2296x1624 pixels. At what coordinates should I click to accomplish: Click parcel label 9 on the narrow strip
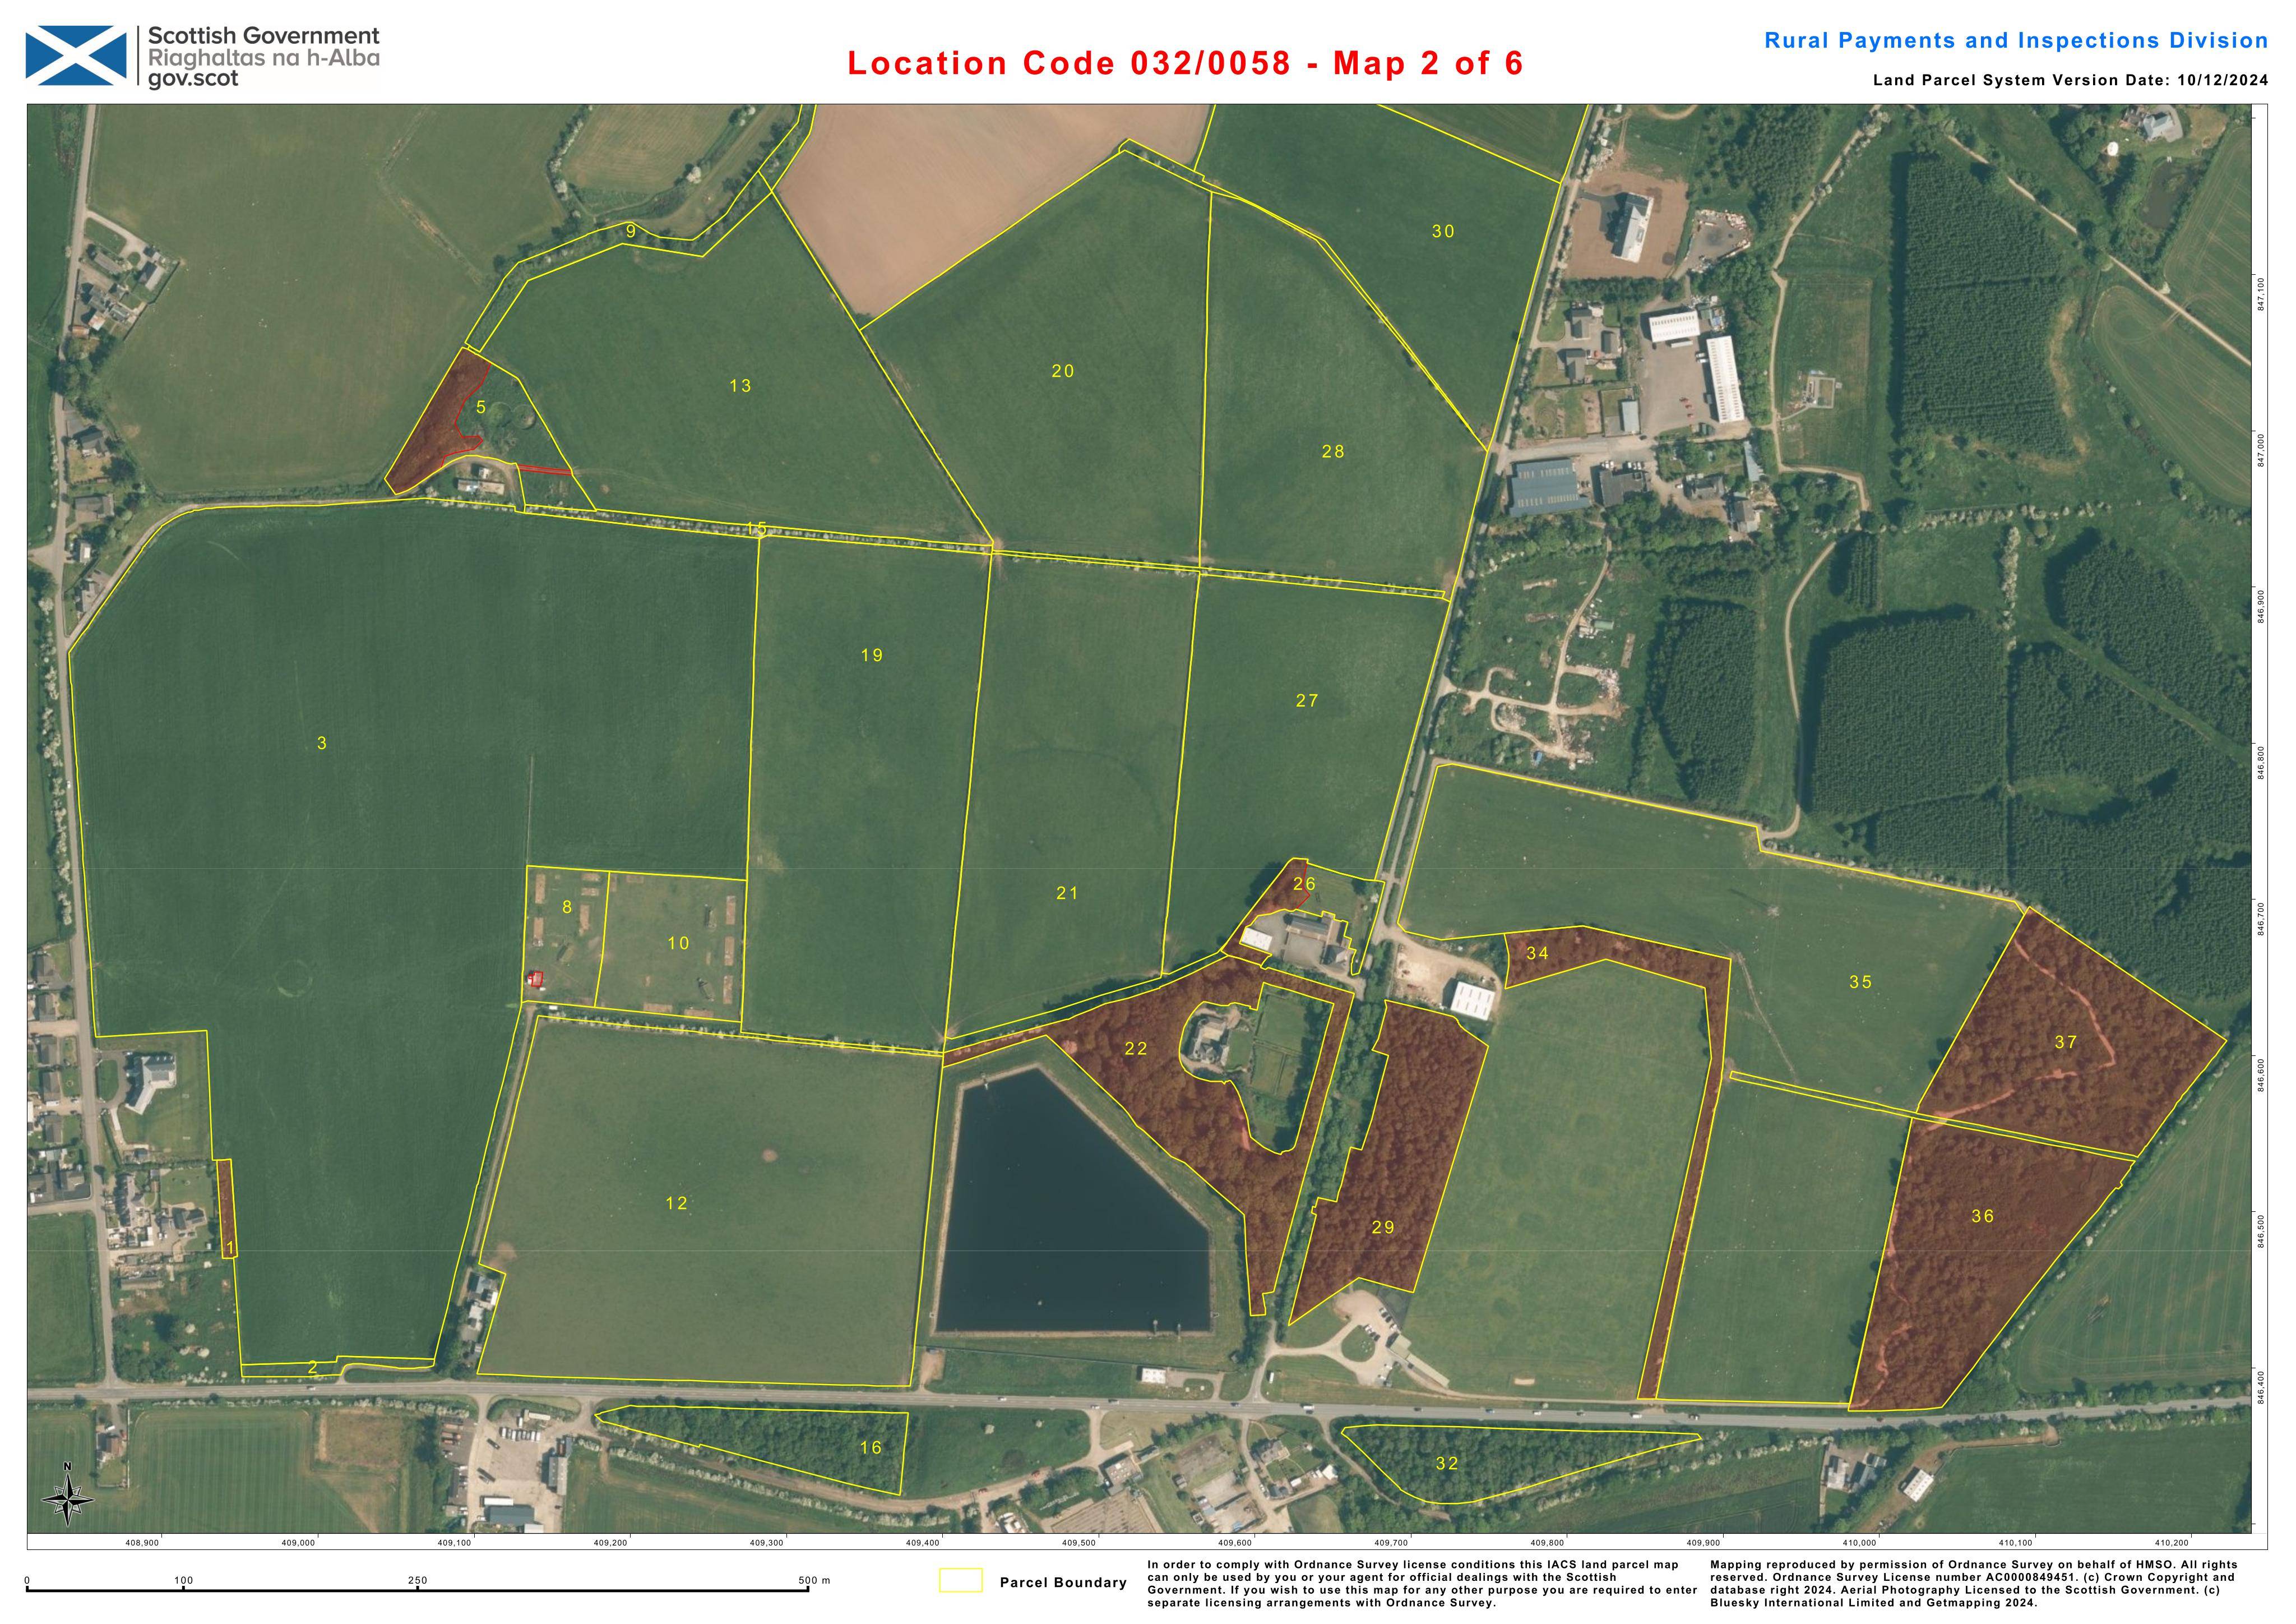[x=631, y=232]
